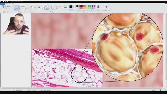
Task: Switch to the Home ribbon tab
Action: (8, 4)
